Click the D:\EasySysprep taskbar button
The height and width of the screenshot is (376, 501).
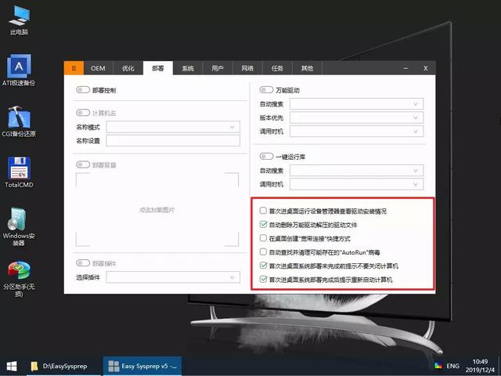click(63, 366)
